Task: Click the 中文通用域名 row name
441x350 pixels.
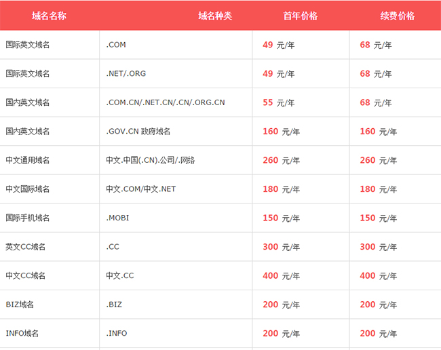Action: [x=27, y=160]
